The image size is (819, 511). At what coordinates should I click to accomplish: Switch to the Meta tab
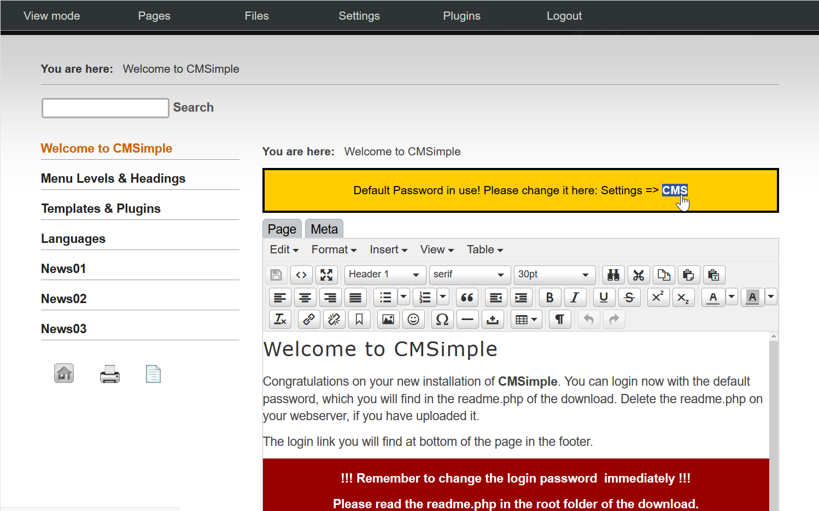[x=324, y=229]
